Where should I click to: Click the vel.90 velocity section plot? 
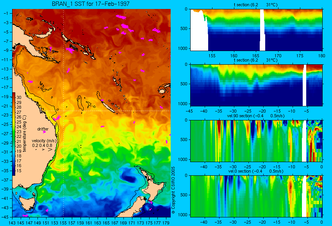pyautogui.click(x=256, y=141)
